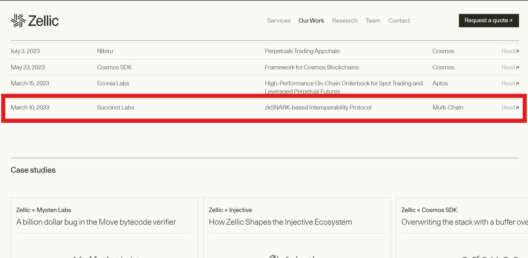Open Overwriting the stack with a buffer title
The width and height of the screenshot is (528, 258).
[x=465, y=222]
